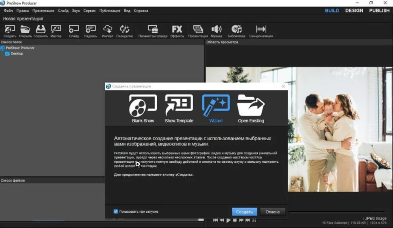This screenshot has height=228, width=393.
Task: Click the Синхронизация toolbar icon
Action: [261, 31]
